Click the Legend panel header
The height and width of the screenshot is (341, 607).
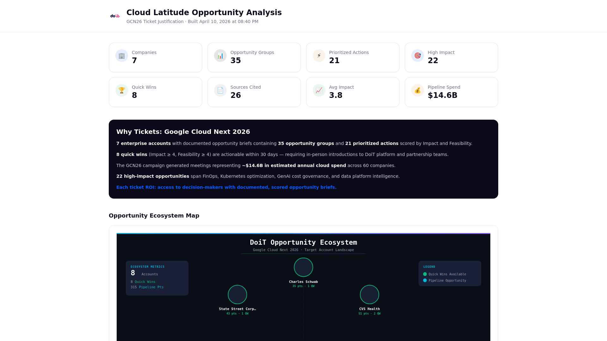[x=429, y=267]
